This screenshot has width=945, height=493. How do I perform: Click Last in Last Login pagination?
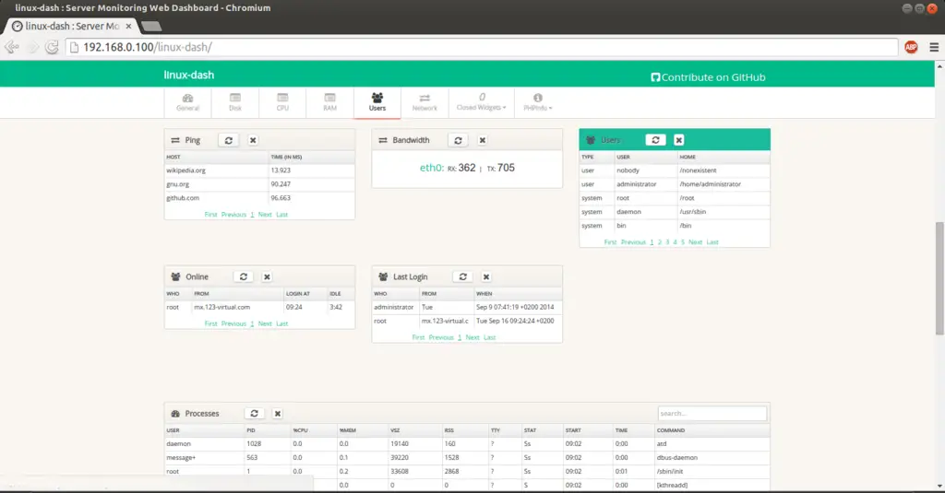489,337
